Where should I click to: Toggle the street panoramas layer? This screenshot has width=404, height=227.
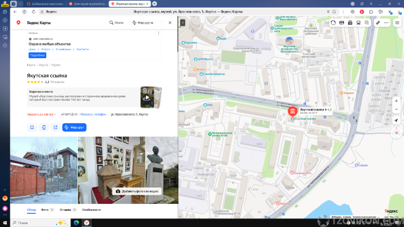pyautogui.click(x=342, y=22)
